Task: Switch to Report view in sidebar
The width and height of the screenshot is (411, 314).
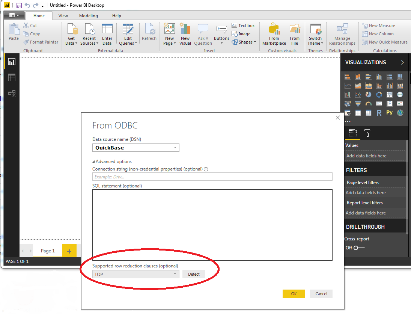Action: point(12,62)
